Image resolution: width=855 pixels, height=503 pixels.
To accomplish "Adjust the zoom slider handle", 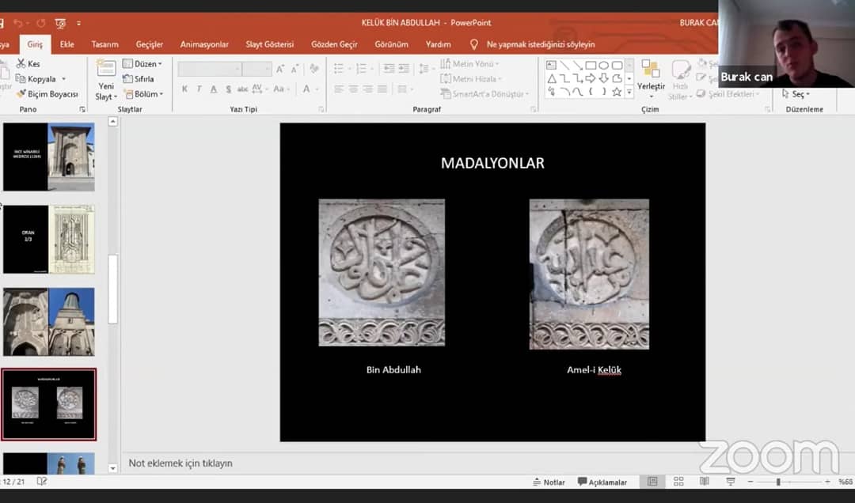I will tap(779, 482).
